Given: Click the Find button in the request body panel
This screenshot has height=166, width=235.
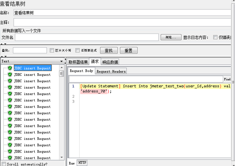Looking at the screenshot, I should coord(227,79).
